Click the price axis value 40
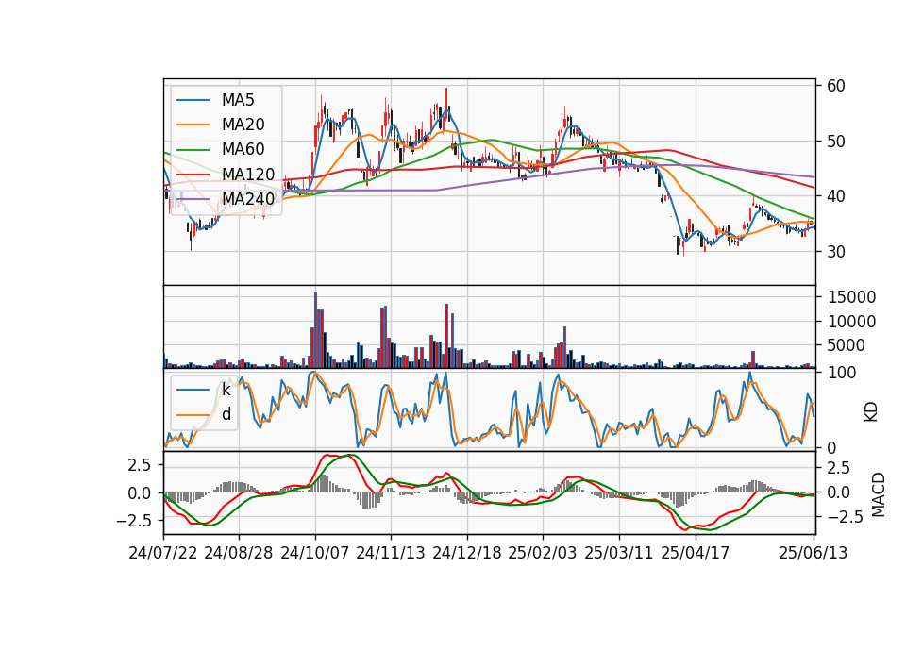 pos(836,196)
